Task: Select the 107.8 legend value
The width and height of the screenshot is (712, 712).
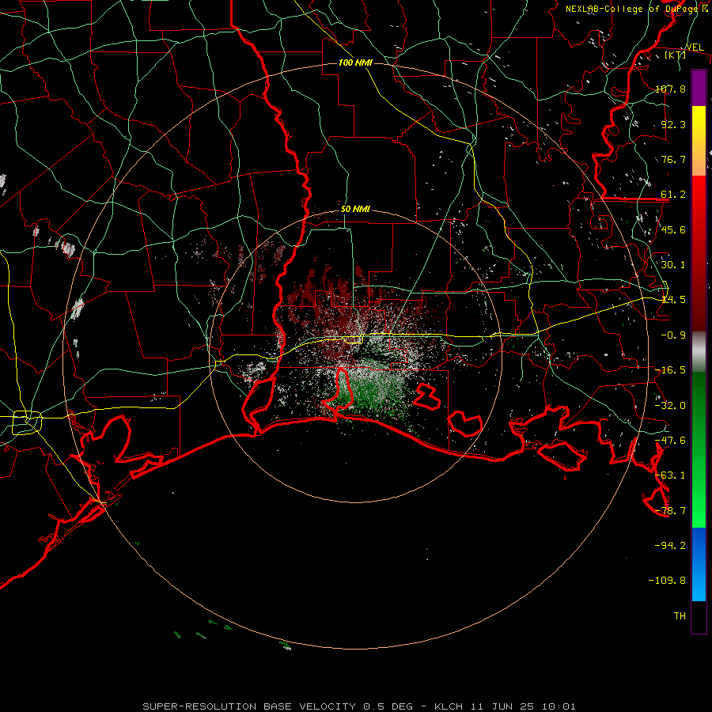Action: point(670,89)
